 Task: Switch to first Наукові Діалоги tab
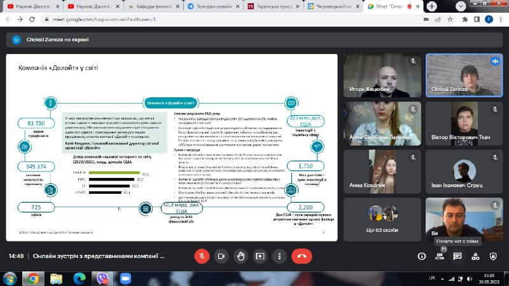click(33, 6)
